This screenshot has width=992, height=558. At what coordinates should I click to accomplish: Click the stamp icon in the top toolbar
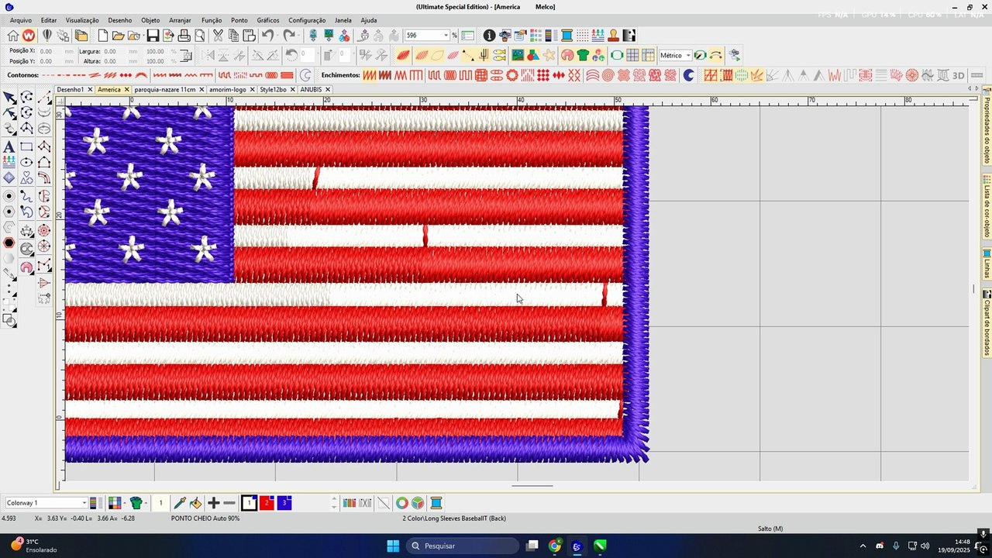coord(613,36)
